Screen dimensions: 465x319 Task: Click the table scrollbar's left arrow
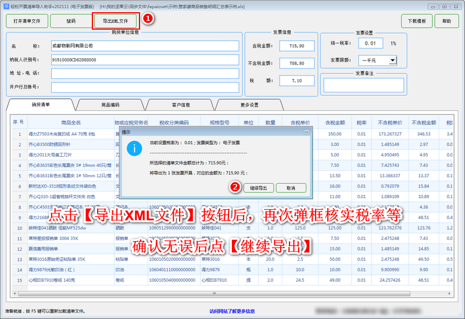coord(15,293)
